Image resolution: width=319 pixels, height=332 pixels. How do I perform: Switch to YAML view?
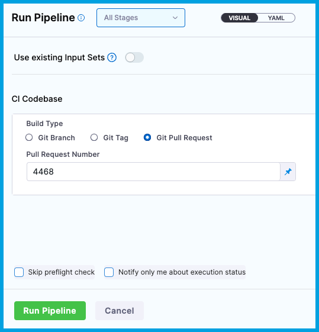pos(276,18)
